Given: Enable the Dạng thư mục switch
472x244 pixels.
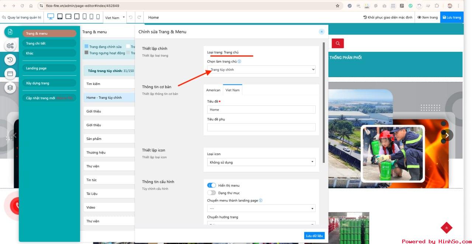Looking at the screenshot, I should pyautogui.click(x=211, y=193).
